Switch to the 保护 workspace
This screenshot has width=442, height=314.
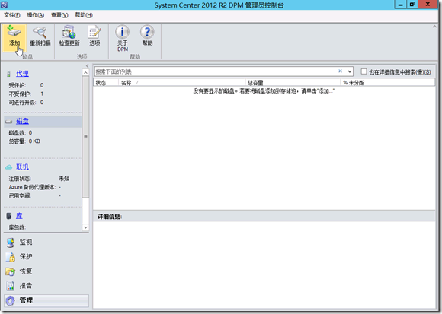pyautogui.click(x=46, y=257)
